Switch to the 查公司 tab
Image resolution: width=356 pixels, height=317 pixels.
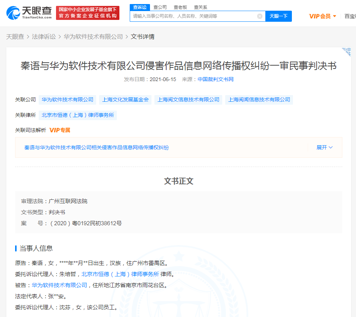pos(160,7)
